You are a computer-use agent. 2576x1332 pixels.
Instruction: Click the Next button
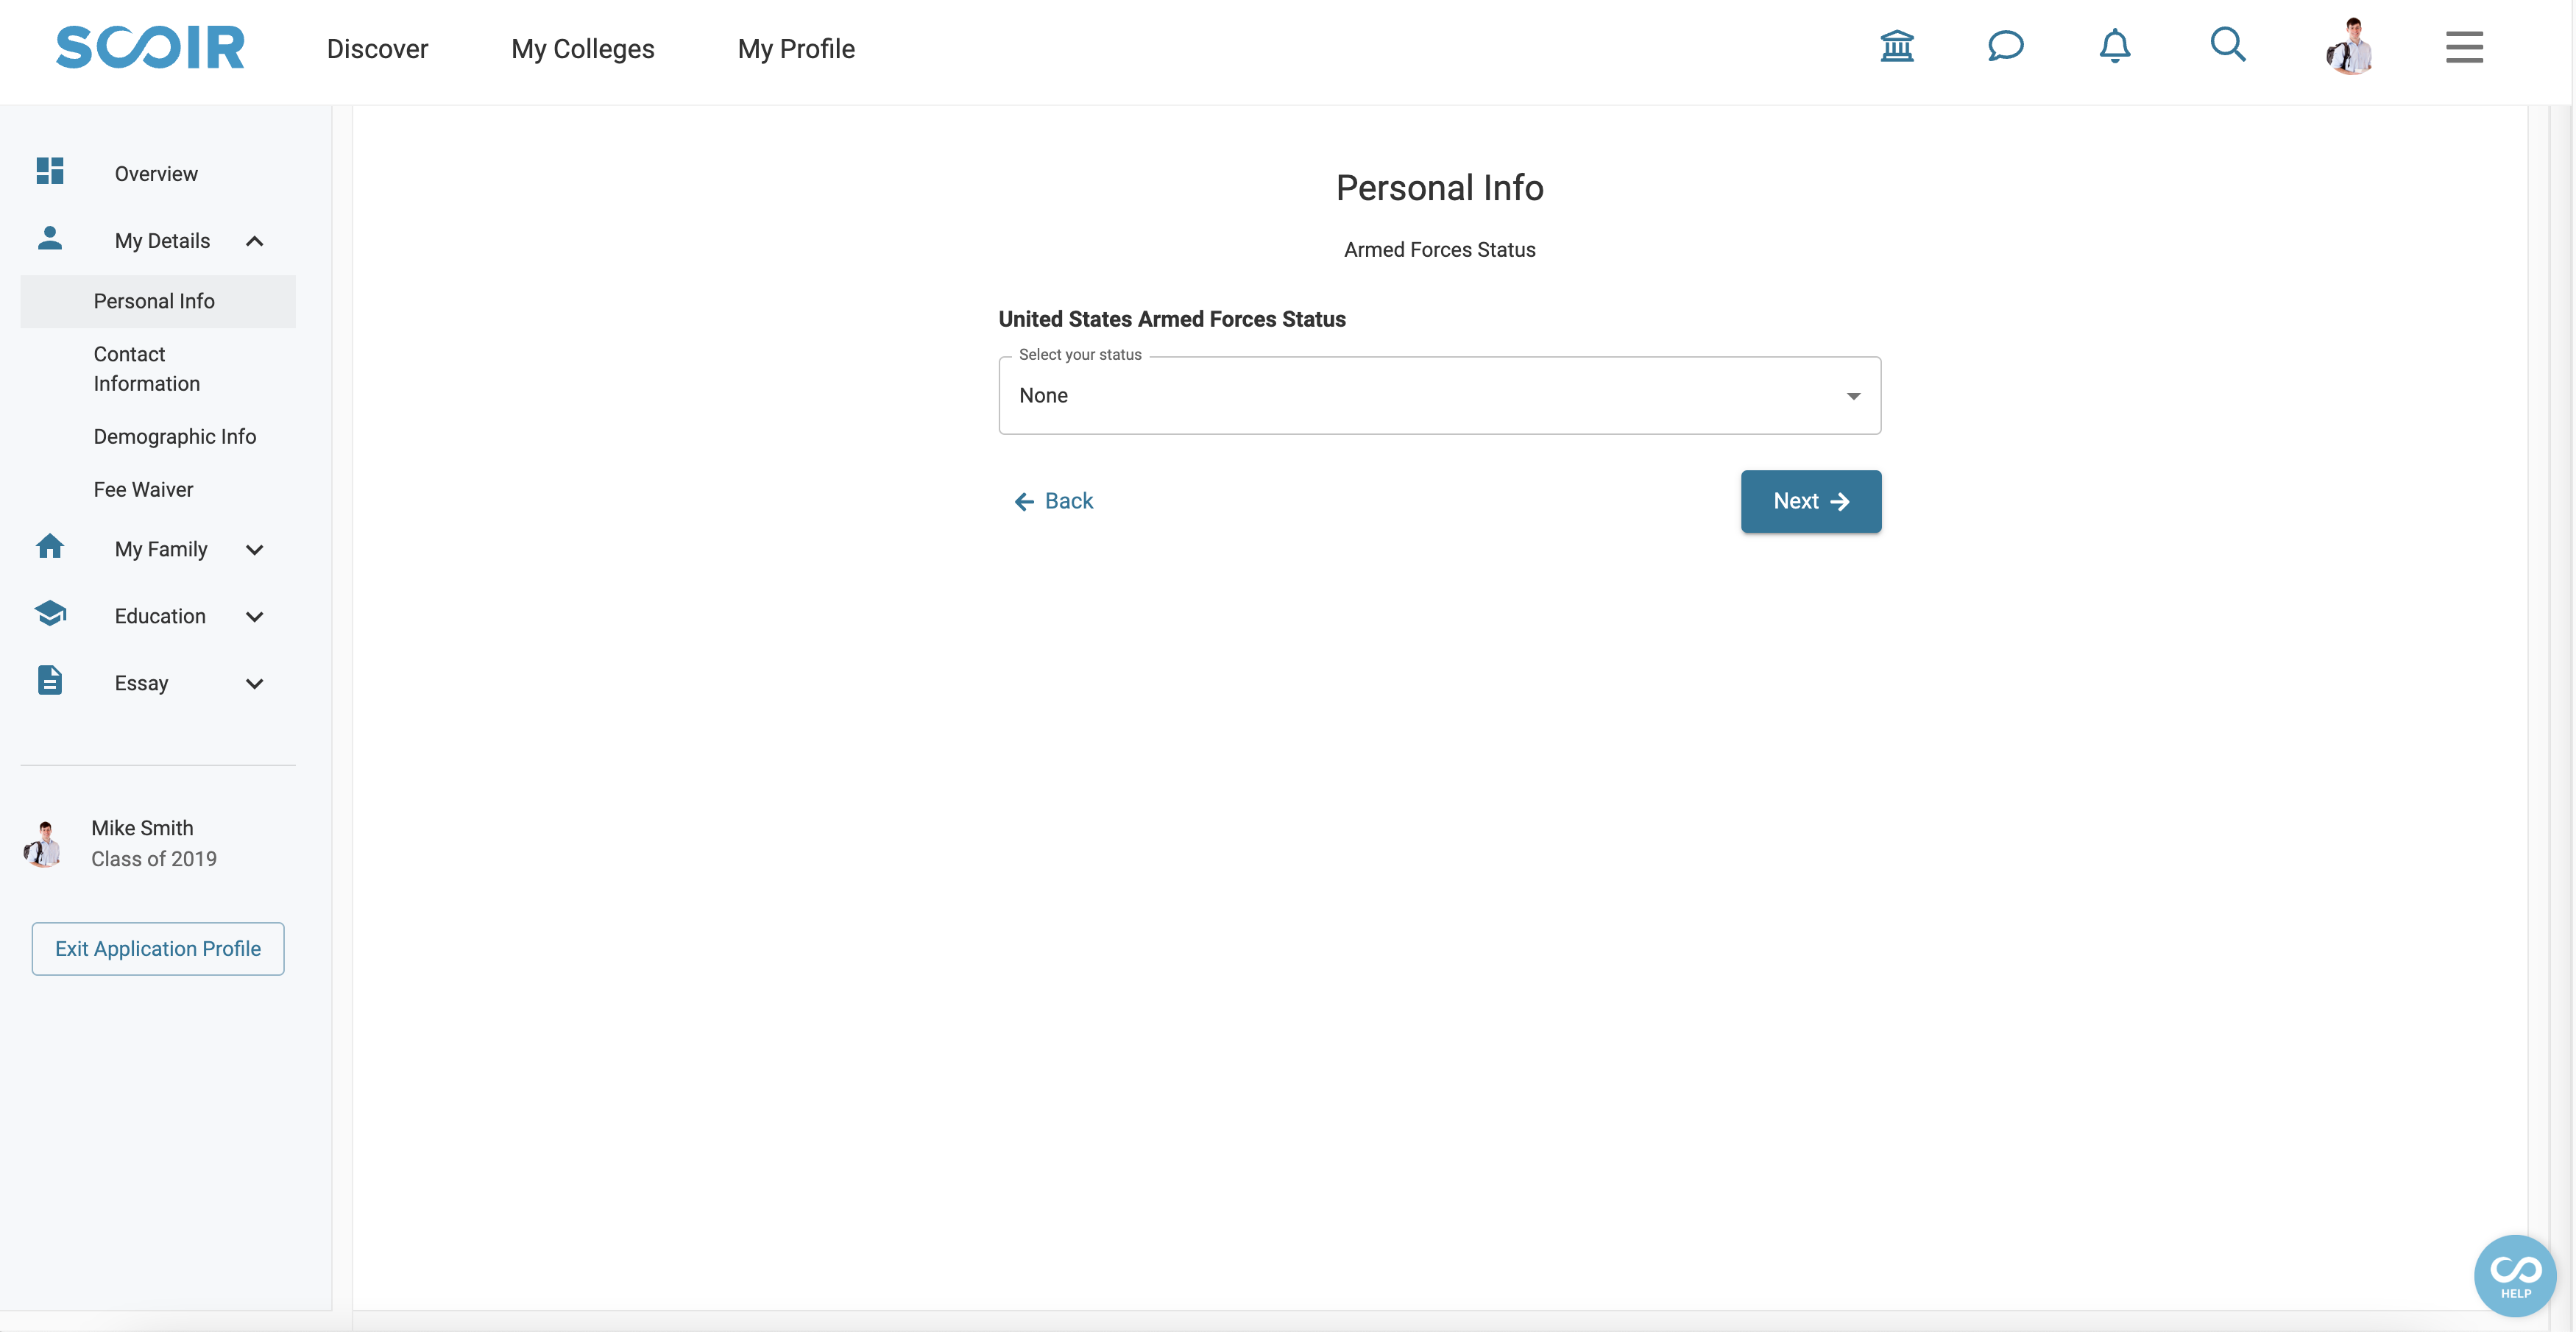[x=1810, y=501]
